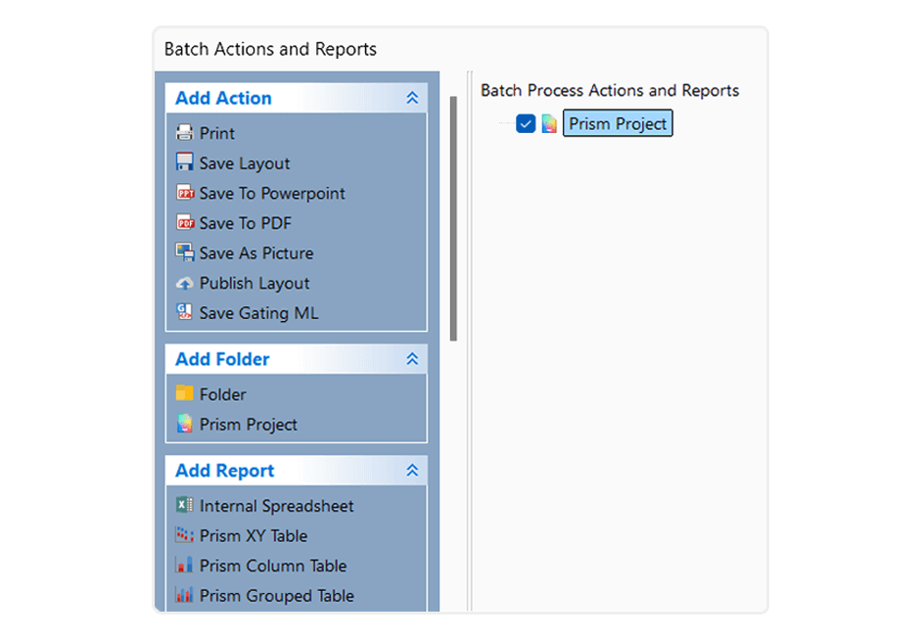
Task: Add a Folder from Add Folder panel
Action: point(222,394)
